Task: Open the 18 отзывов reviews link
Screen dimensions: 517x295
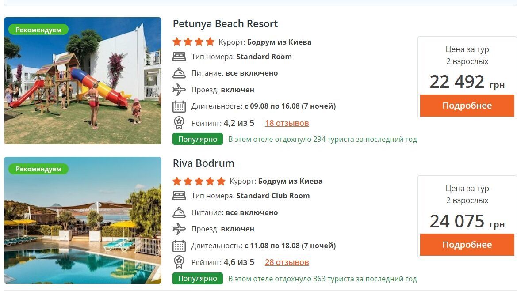Action: click(x=287, y=123)
